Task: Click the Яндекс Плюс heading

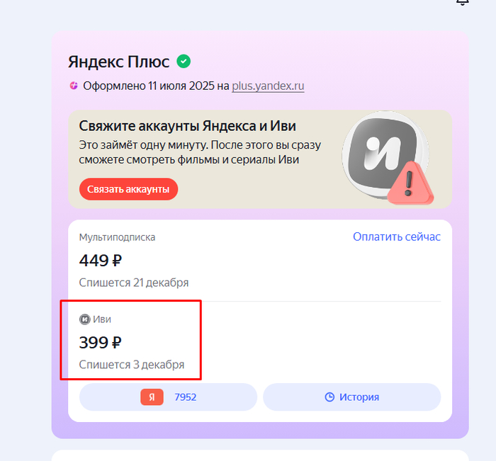Action: pyautogui.click(x=118, y=62)
